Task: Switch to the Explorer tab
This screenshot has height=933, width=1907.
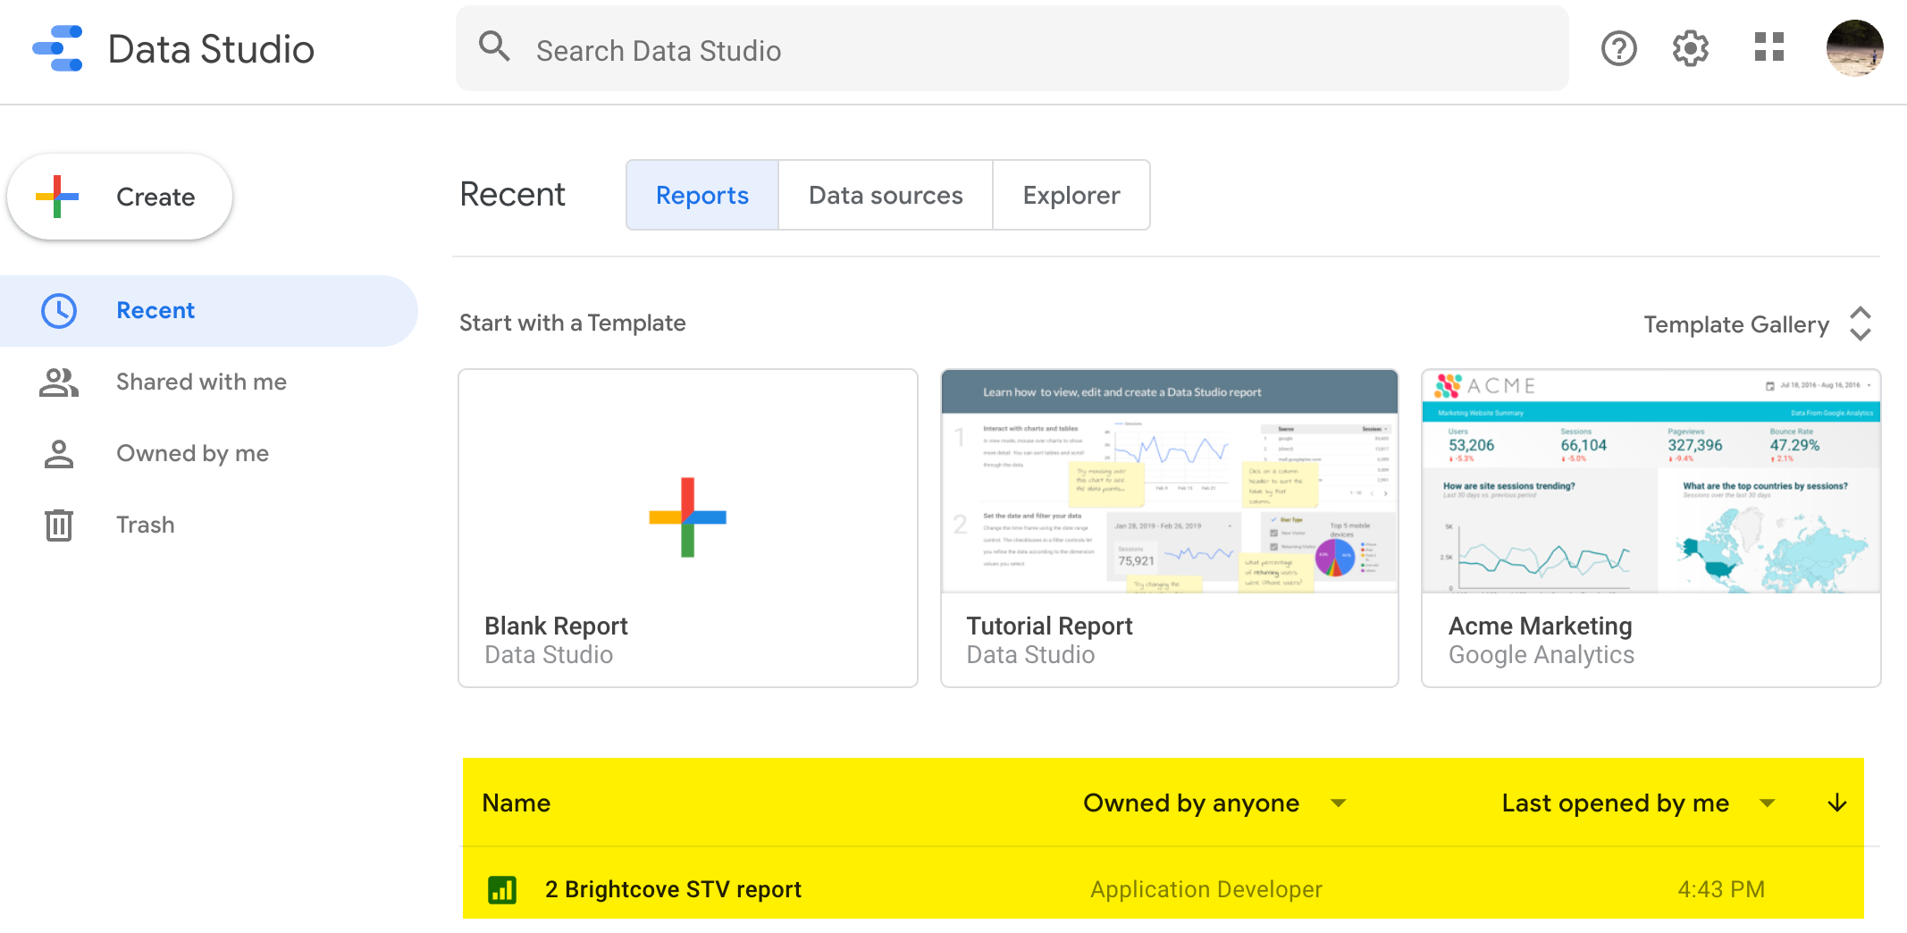Action: tap(1071, 195)
